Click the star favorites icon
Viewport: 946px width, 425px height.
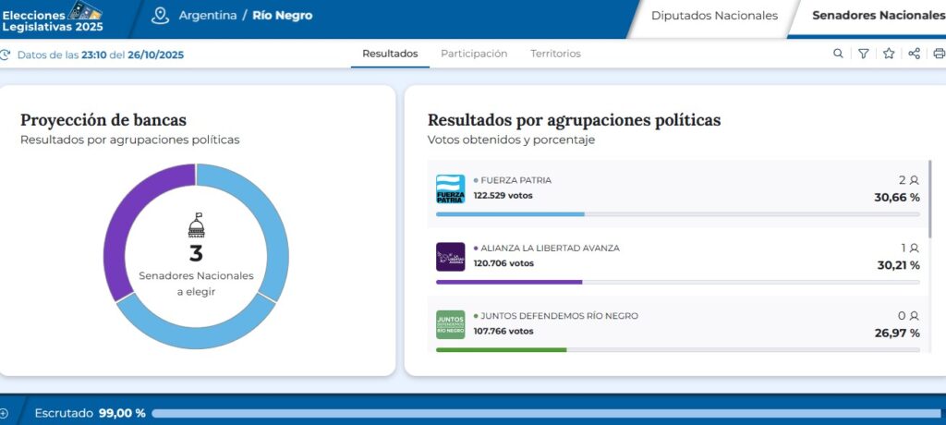tap(889, 54)
